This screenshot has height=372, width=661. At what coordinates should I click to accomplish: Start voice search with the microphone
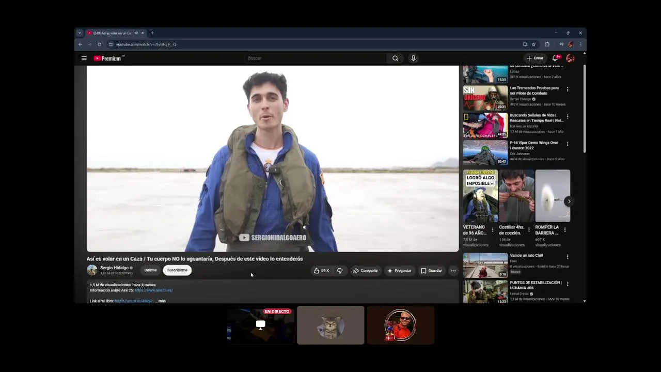click(413, 58)
